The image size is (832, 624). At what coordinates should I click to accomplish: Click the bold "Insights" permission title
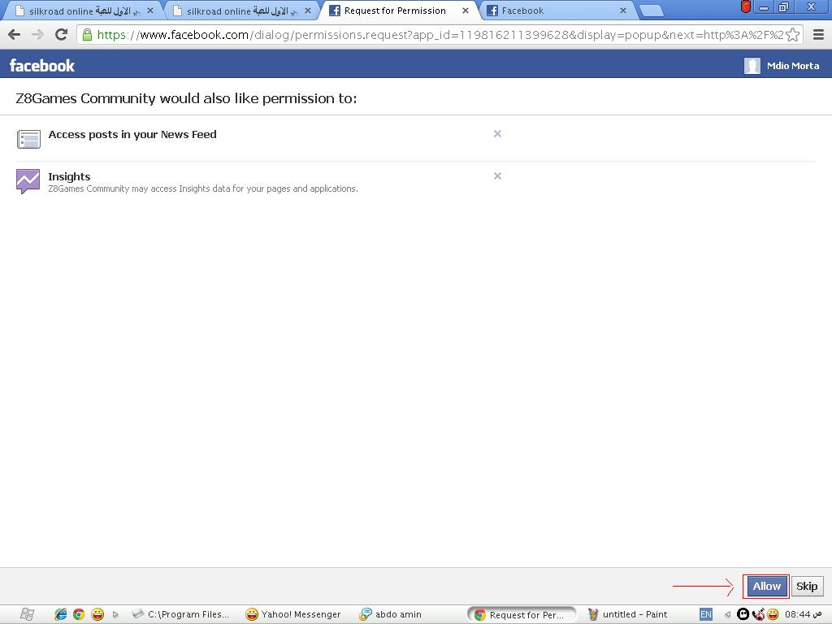[x=69, y=176]
